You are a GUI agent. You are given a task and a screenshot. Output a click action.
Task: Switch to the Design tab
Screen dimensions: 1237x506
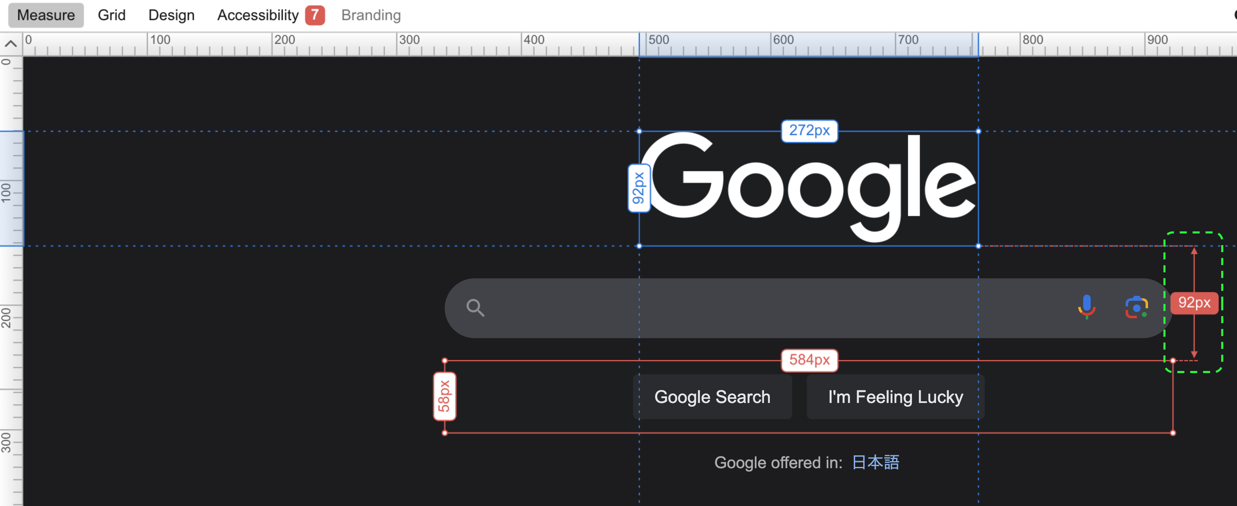(x=171, y=15)
